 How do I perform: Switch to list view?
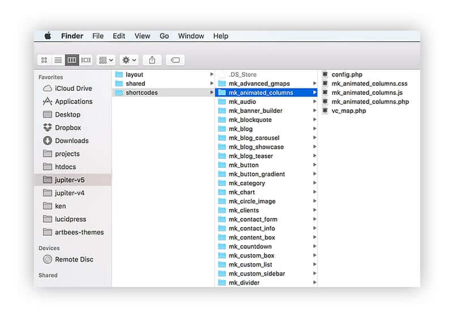[x=58, y=60]
